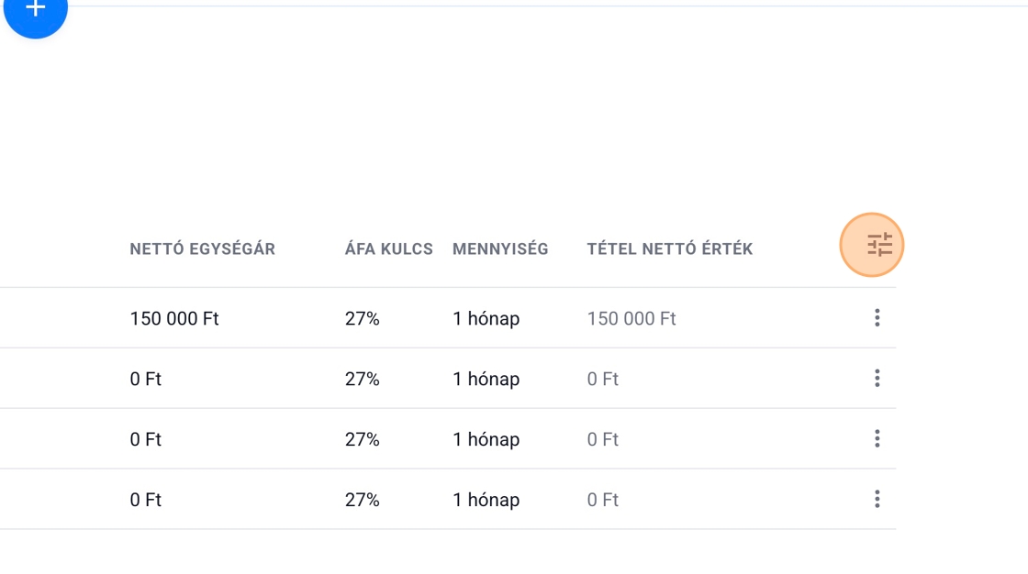Open three-dot menu for second item row
This screenshot has width=1028, height=574.
click(877, 378)
